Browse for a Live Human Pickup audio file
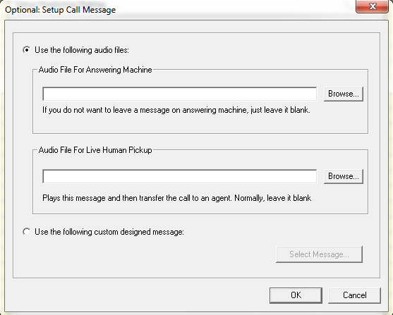The width and height of the screenshot is (393, 315). click(344, 176)
